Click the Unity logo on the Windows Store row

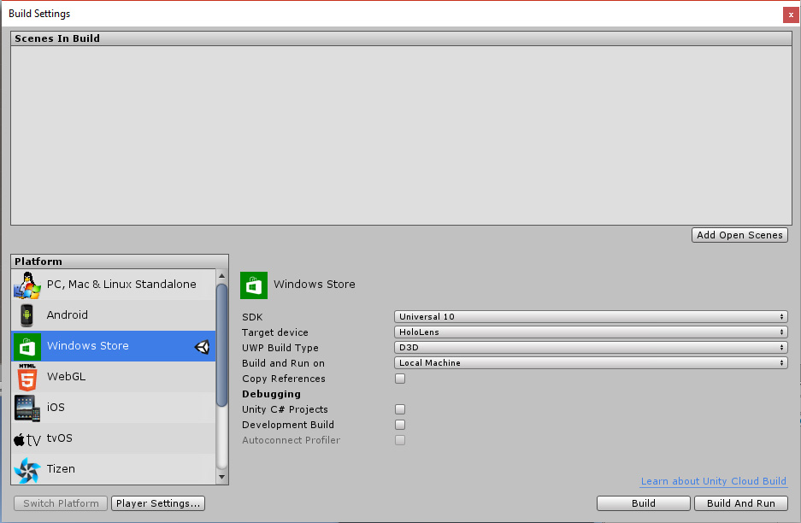tap(203, 347)
